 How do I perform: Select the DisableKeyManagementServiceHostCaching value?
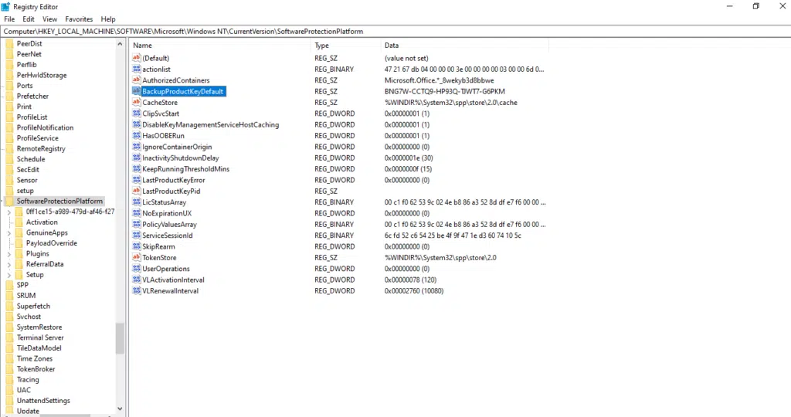[210, 124]
